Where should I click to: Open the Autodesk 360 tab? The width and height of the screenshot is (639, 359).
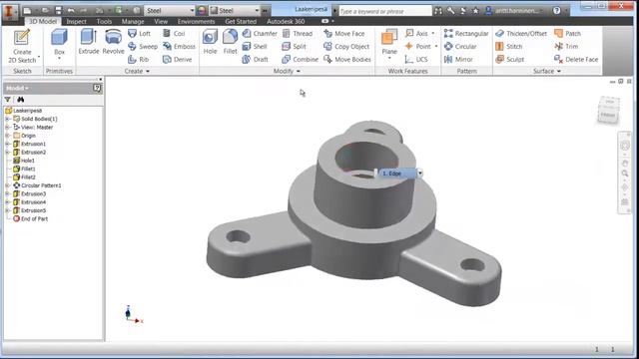click(286, 21)
